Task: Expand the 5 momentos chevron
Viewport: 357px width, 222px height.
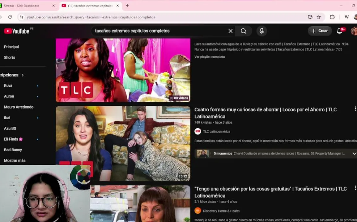Action: coord(354,154)
